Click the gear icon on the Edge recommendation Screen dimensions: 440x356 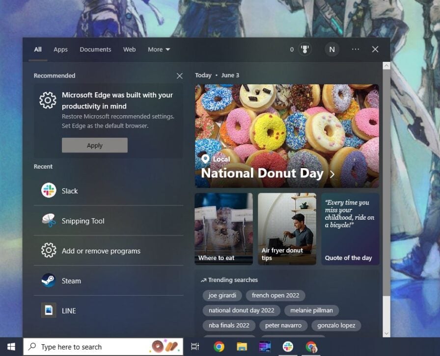pyautogui.click(x=47, y=100)
